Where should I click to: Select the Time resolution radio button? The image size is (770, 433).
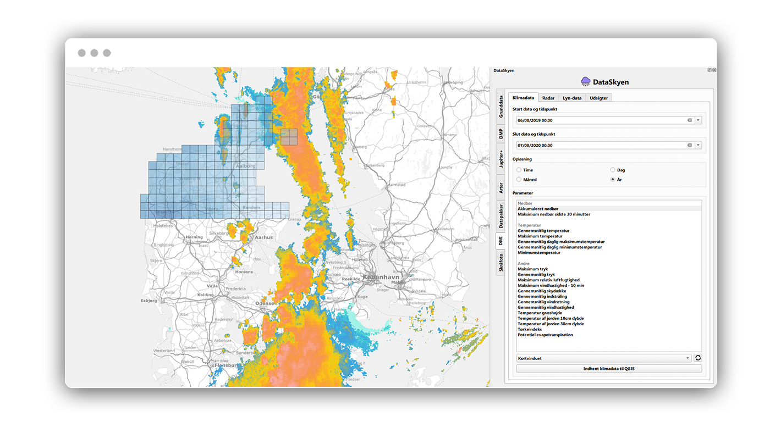coord(519,170)
